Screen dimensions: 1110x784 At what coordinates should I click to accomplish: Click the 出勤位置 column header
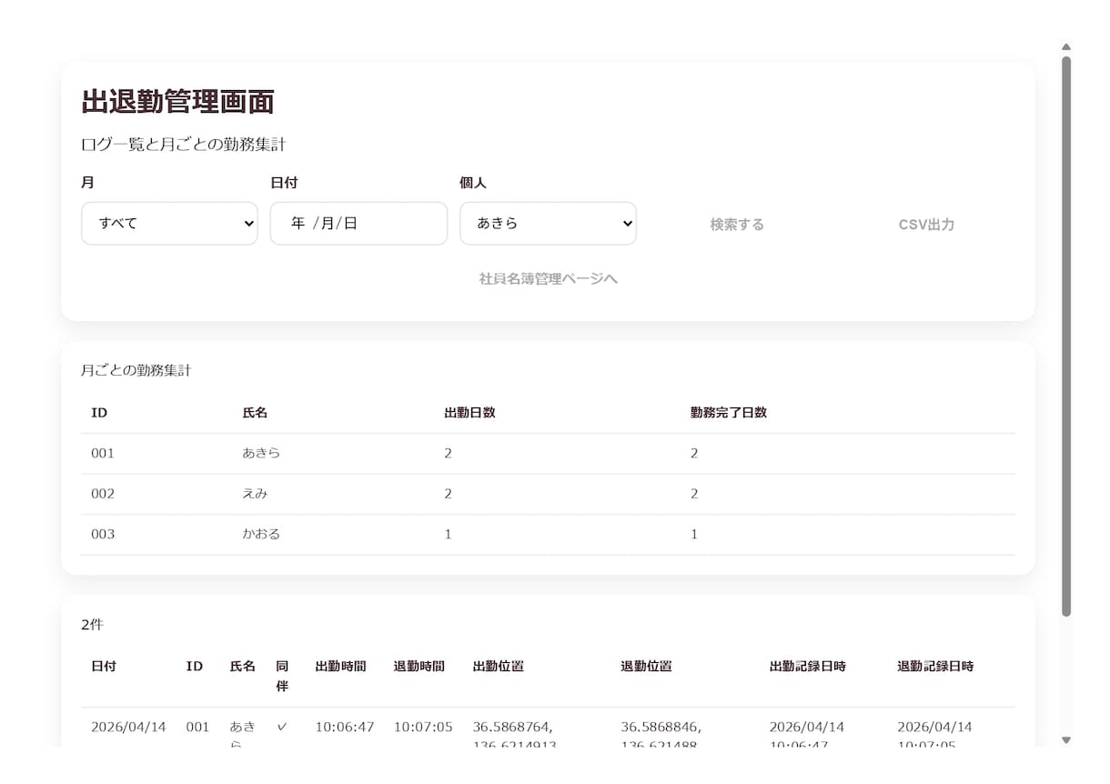click(499, 667)
